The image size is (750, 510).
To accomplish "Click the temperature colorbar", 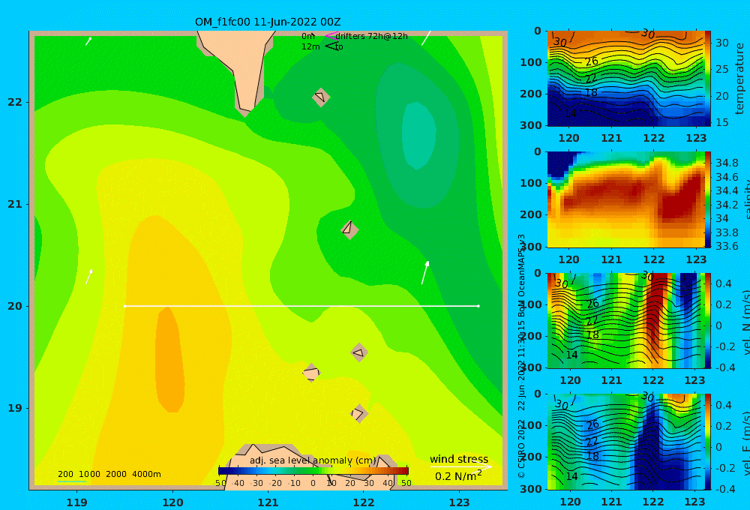I will pos(708,79).
